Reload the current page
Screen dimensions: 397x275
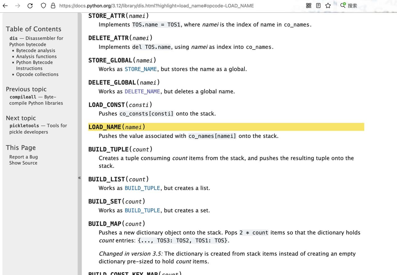click(x=30, y=5)
